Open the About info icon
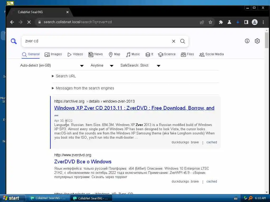 [247, 41]
